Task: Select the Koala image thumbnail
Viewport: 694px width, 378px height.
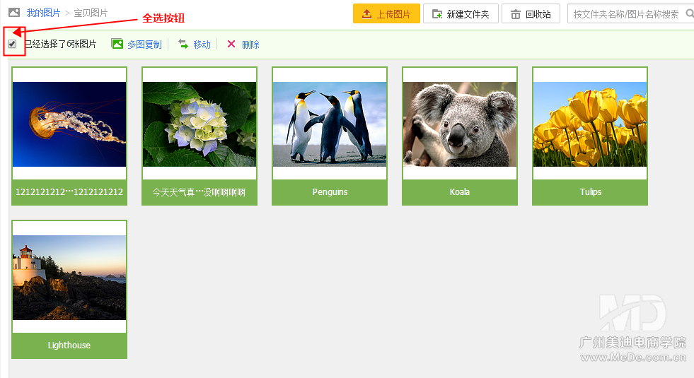Action: pos(460,124)
